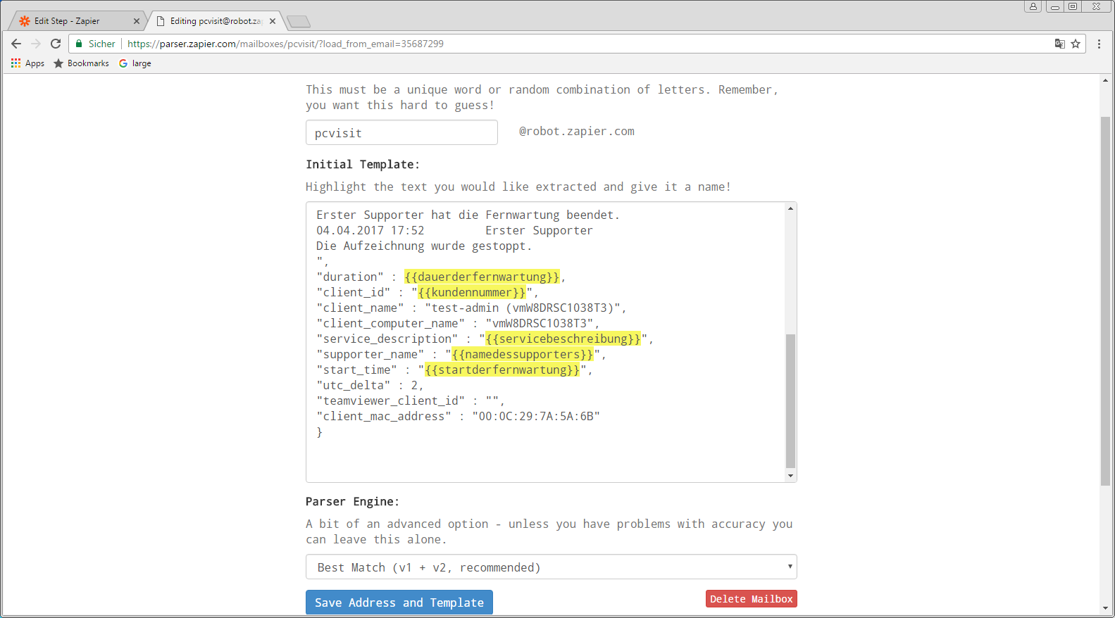Click the bookmark star in address bar
The image size is (1115, 618).
point(1076,44)
